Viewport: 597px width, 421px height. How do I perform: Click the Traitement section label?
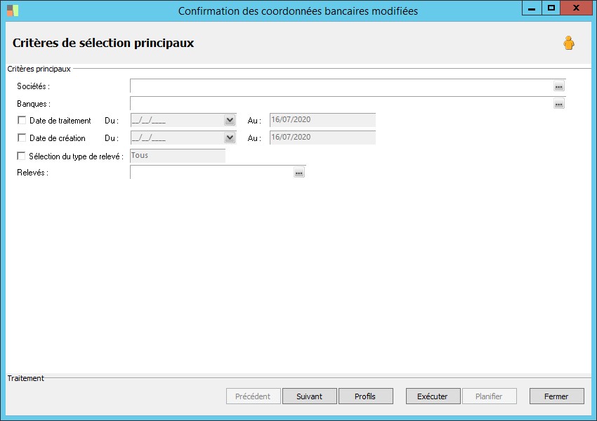click(25, 378)
